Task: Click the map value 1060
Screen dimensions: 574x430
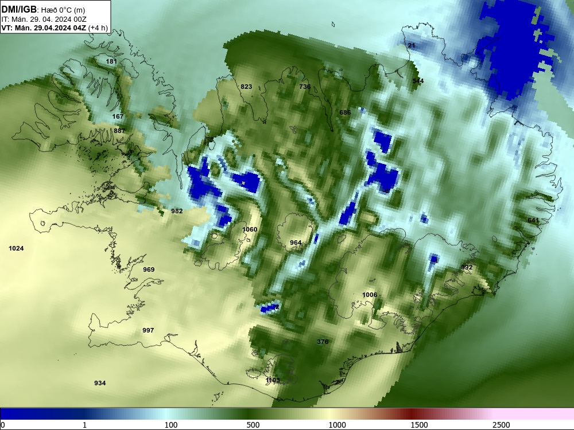Action: [x=250, y=229]
